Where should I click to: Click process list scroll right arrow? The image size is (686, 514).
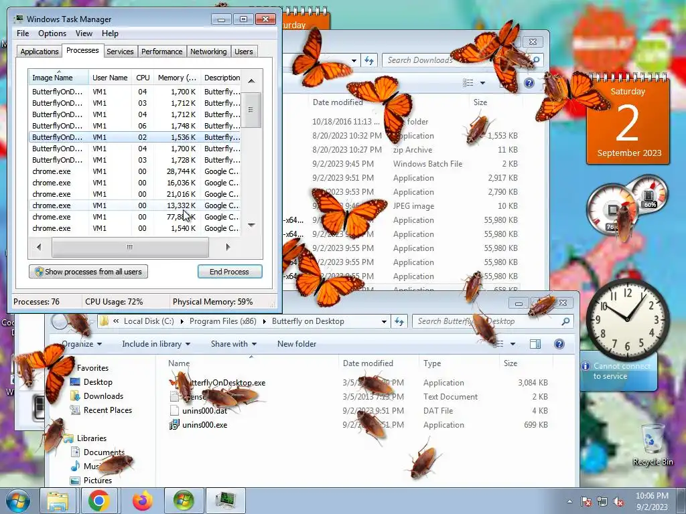(228, 247)
